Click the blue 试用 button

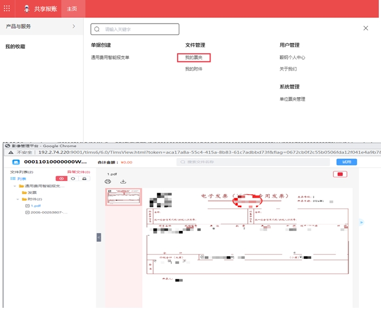tap(346, 162)
